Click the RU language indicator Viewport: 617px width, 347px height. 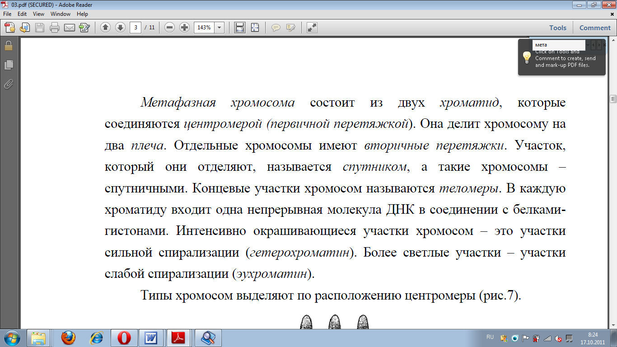[490, 337]
